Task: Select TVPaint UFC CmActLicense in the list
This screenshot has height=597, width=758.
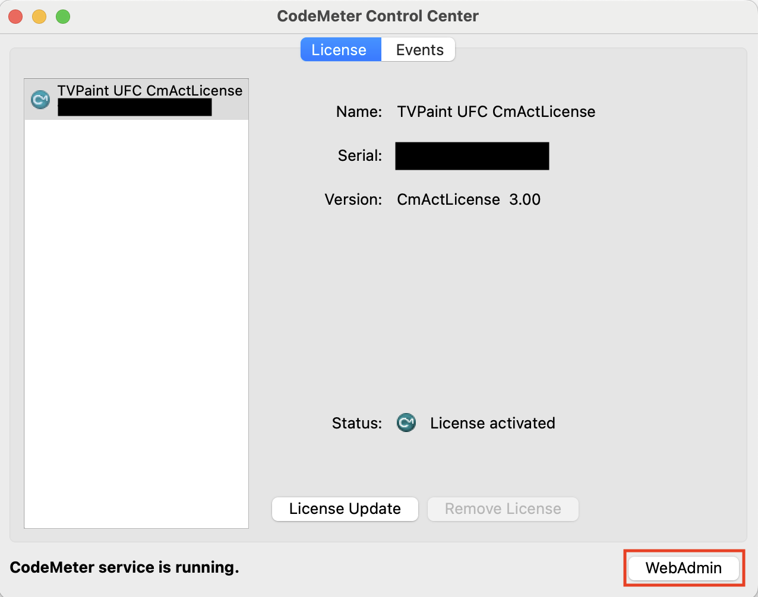Action: (137, 100)
